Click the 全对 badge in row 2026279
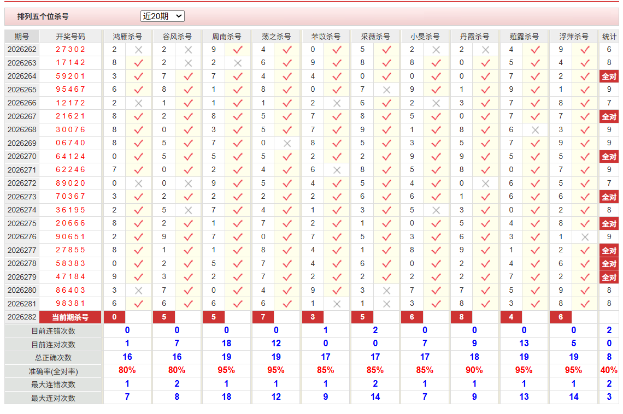The width and height of the screenshot is (623, 414). pos(609,277)
